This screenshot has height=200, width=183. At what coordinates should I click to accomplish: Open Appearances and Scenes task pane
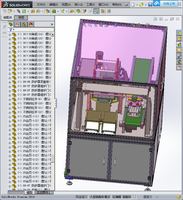point(179,62)
